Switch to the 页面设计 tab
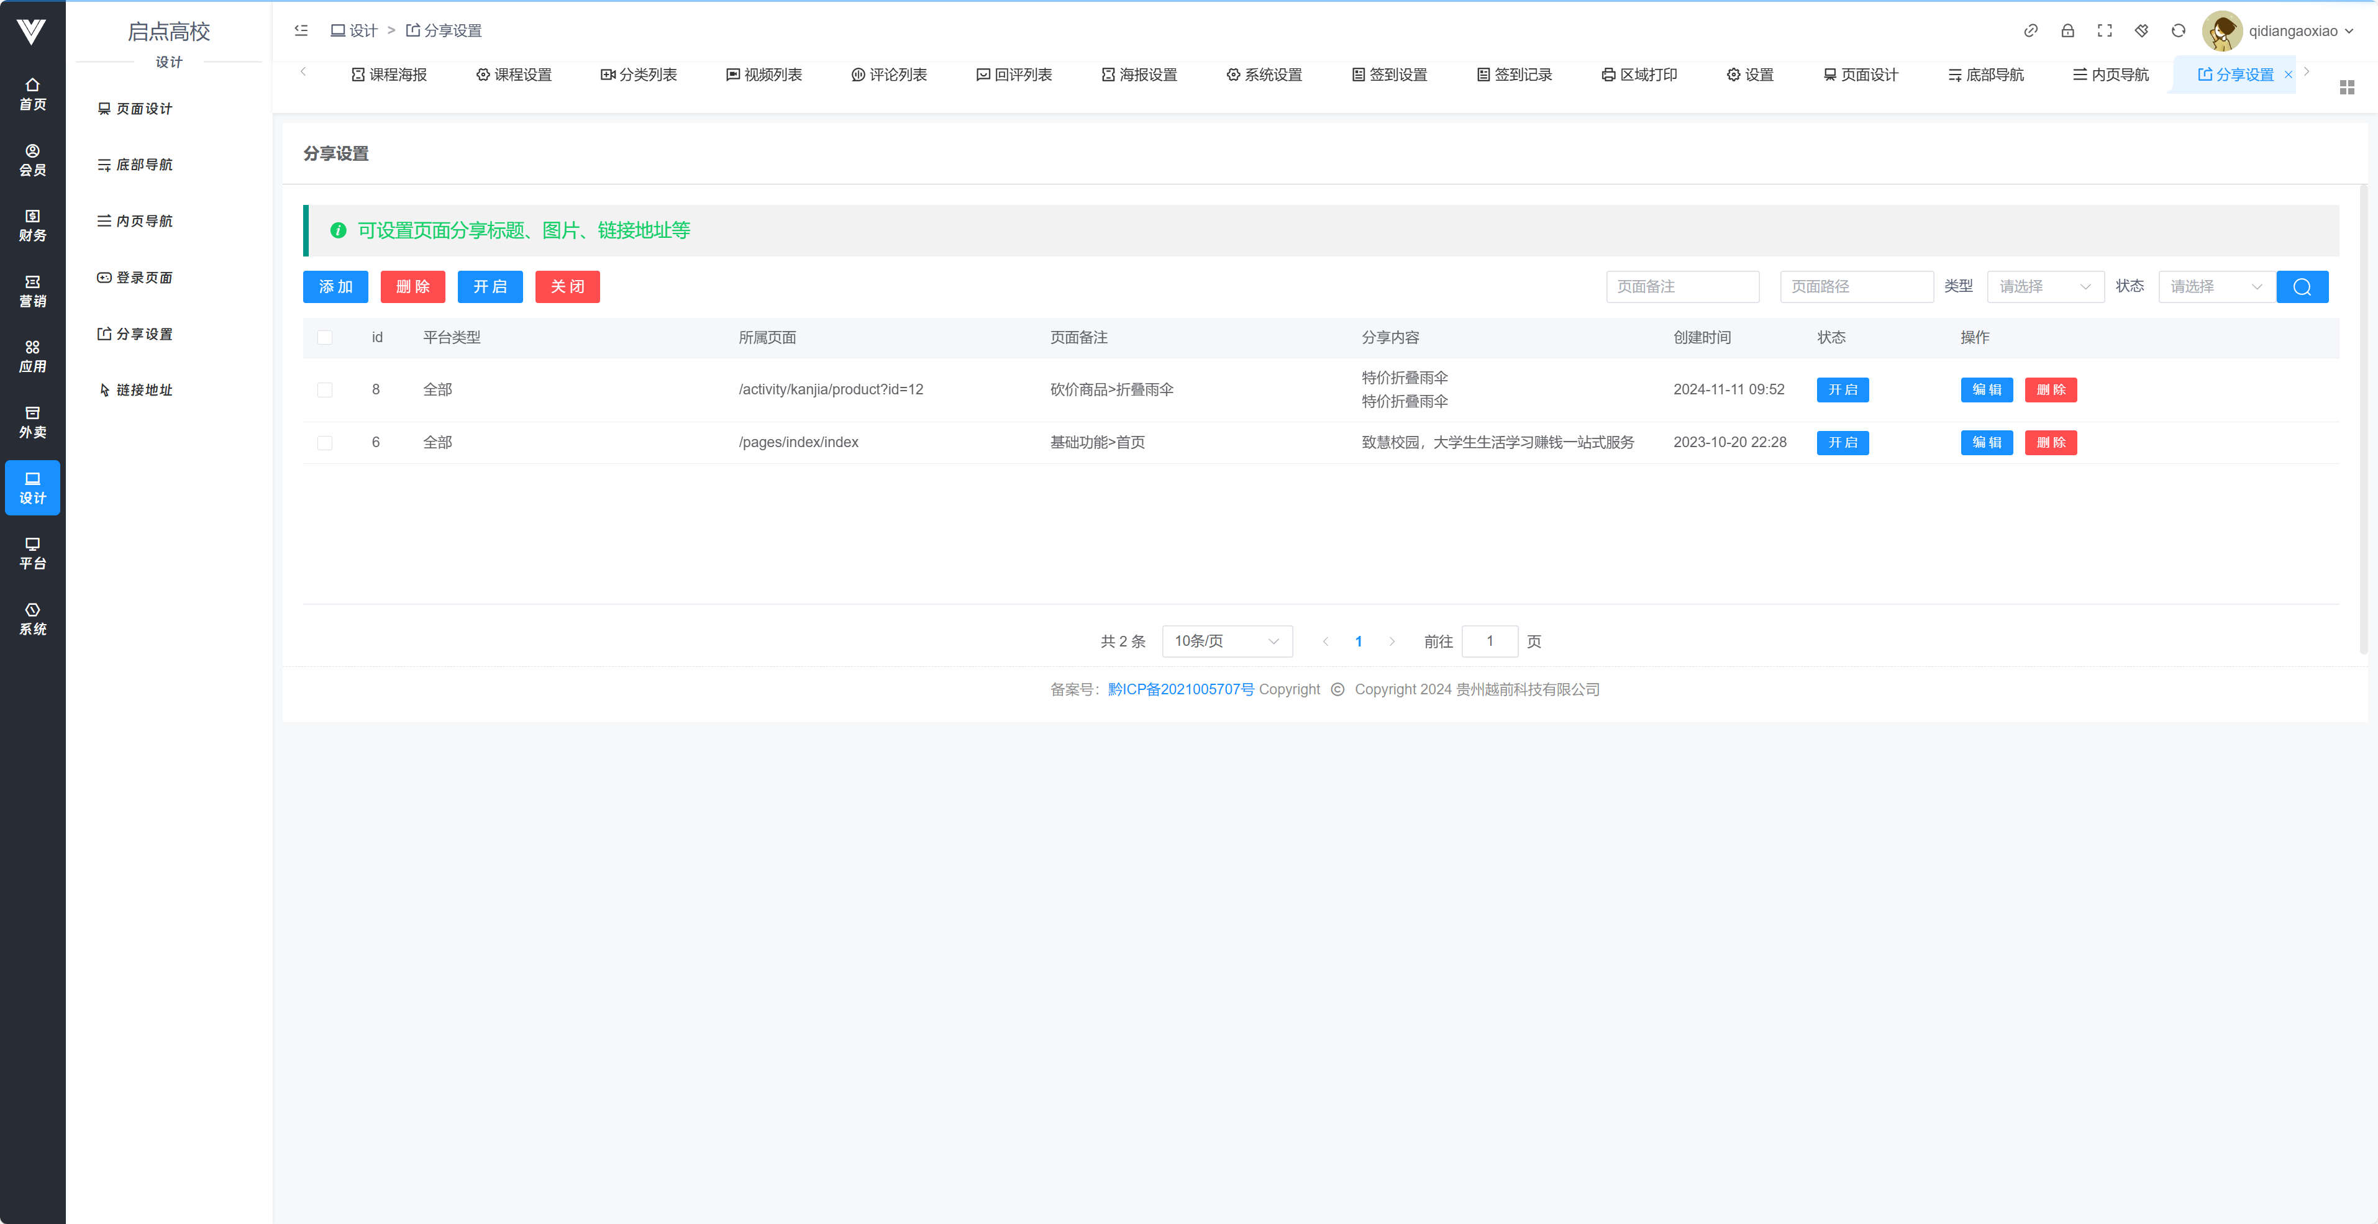Image resolution: width=2378 pixels, height=1224 pixels. click(1860, 75)
